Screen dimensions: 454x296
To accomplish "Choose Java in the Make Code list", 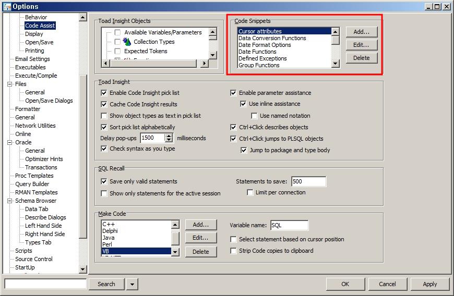I will click(109, 238).
